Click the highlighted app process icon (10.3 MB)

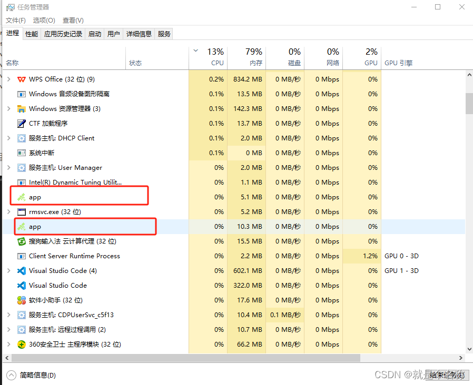point(22,227)
